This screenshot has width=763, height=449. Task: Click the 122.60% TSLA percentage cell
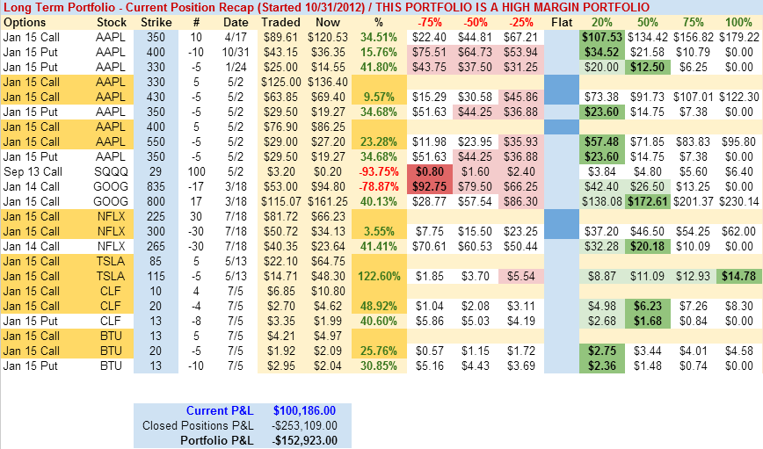379,277
